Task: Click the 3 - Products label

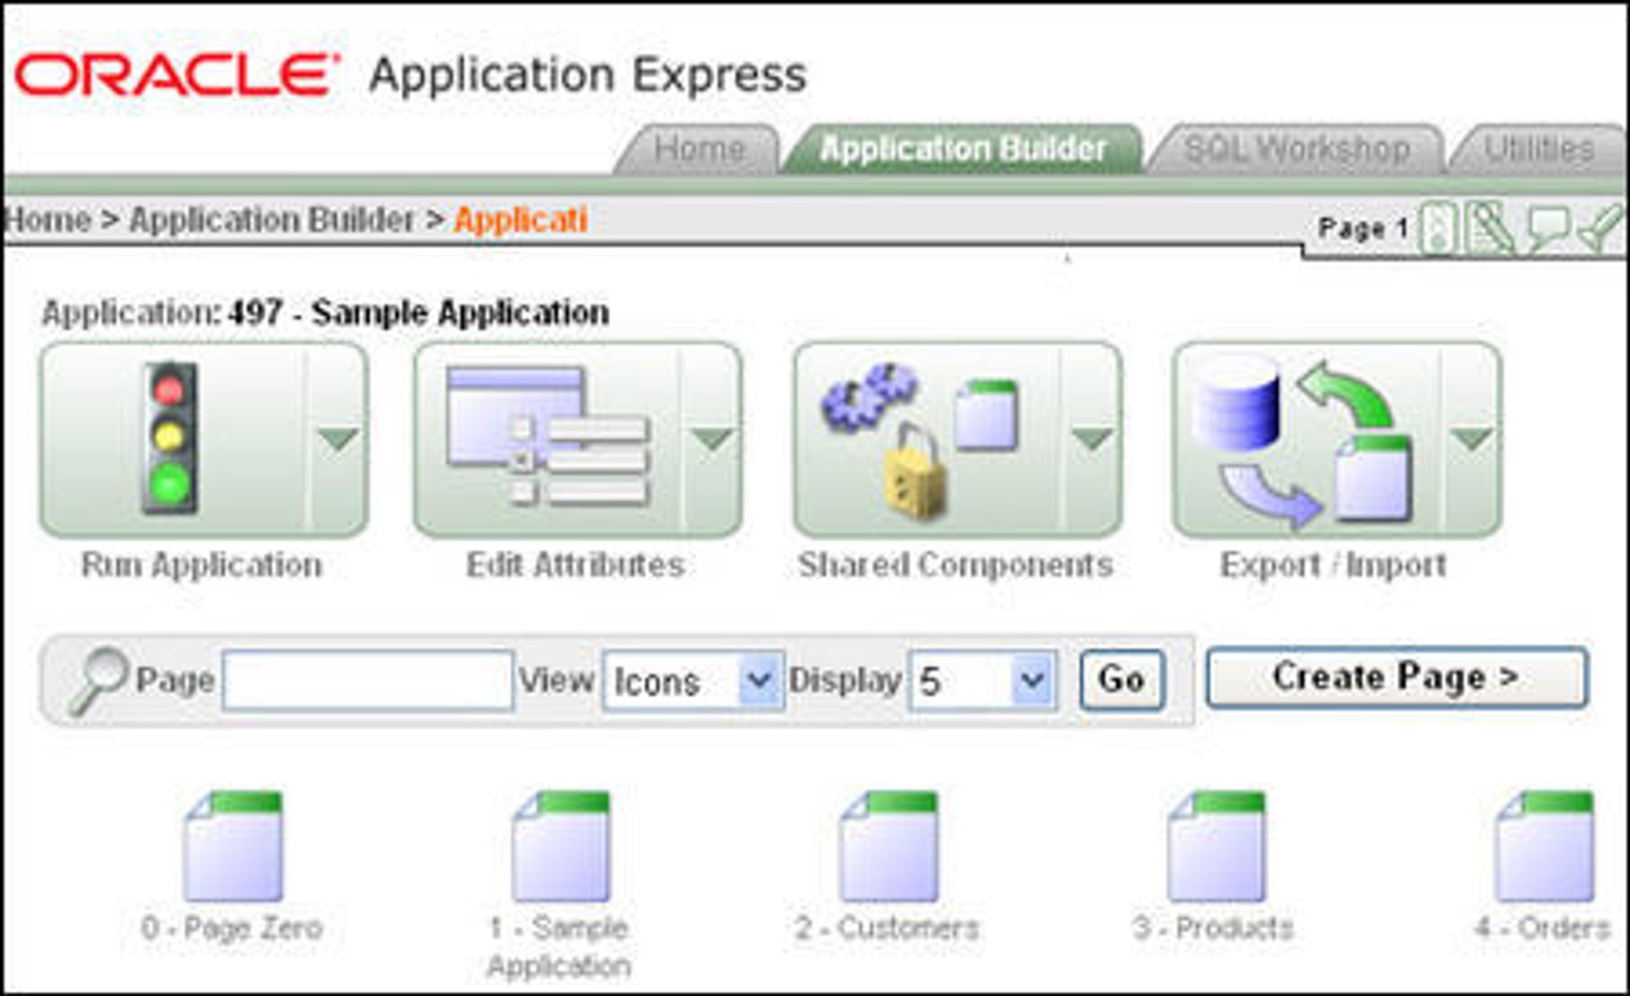Action: (1214, 928)
